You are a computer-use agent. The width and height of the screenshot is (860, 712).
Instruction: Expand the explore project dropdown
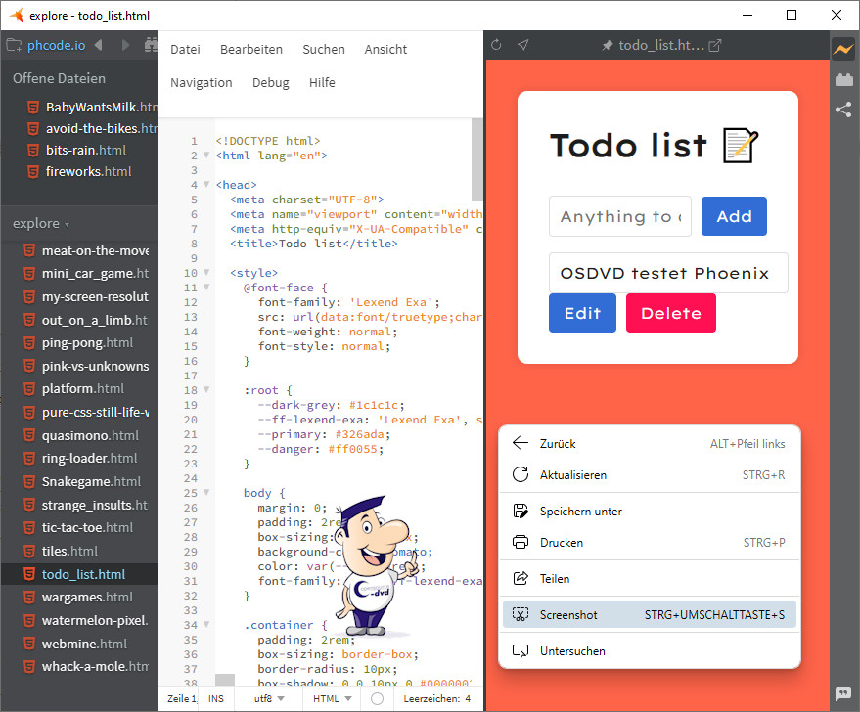point(41,223)
